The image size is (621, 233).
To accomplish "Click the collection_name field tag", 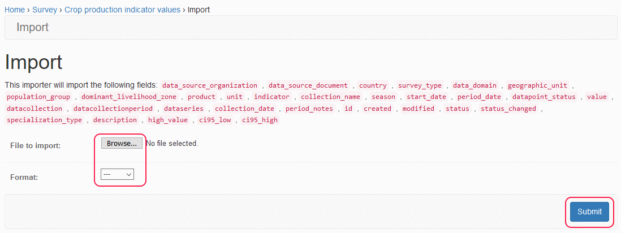I will pyautogui.click(x=330, y=97).
